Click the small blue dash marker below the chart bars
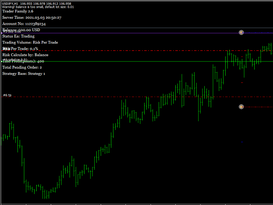This screenshot has height=205, width=273. (x=242, y=142)
